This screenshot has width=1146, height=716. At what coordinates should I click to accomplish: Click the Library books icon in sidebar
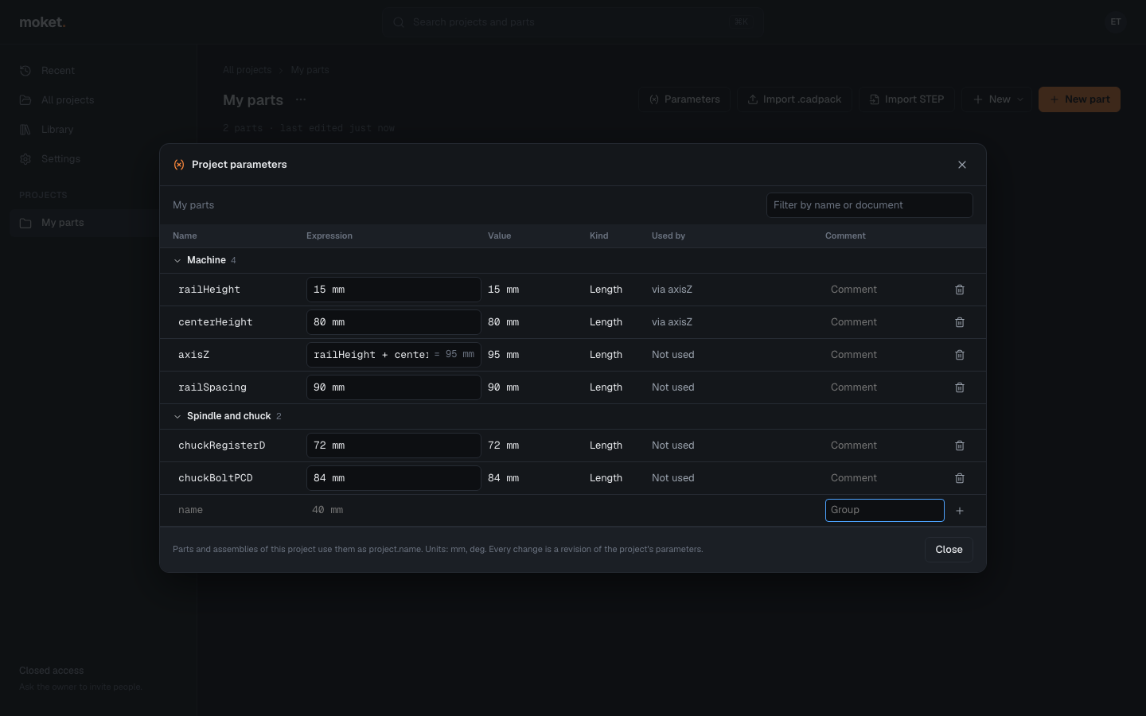pos(25,130)
